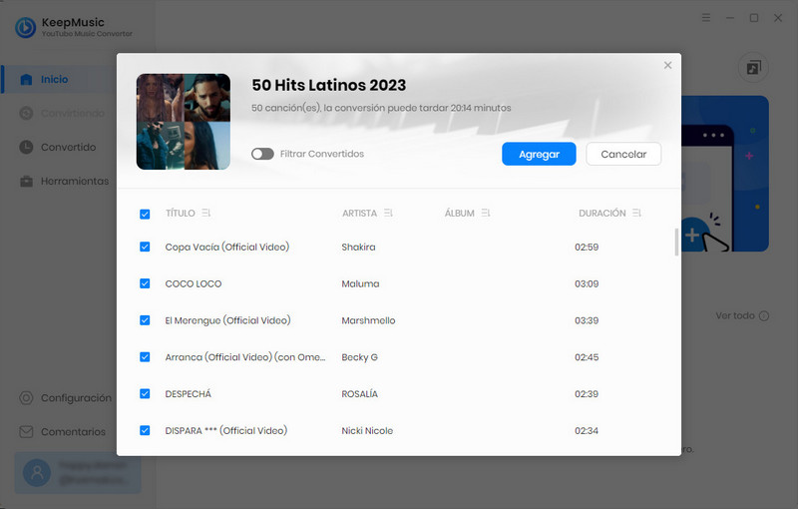This screenshot has width=798, height=509.
Task: Toggle Filtrar Convertidos switch
Action: tap(262, 154)
